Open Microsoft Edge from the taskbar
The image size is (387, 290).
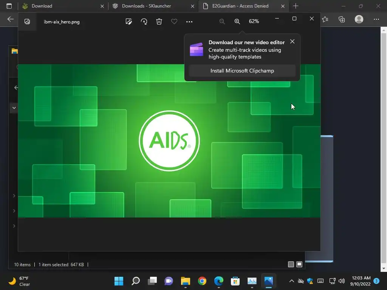[219, 281]
